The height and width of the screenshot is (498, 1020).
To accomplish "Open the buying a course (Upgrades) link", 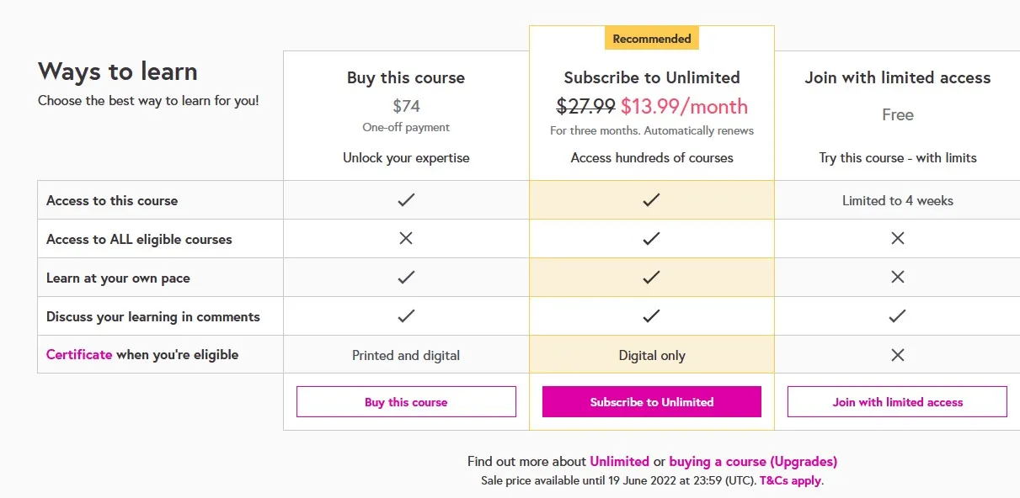I will pyautogui.click(x=753, y=462).
